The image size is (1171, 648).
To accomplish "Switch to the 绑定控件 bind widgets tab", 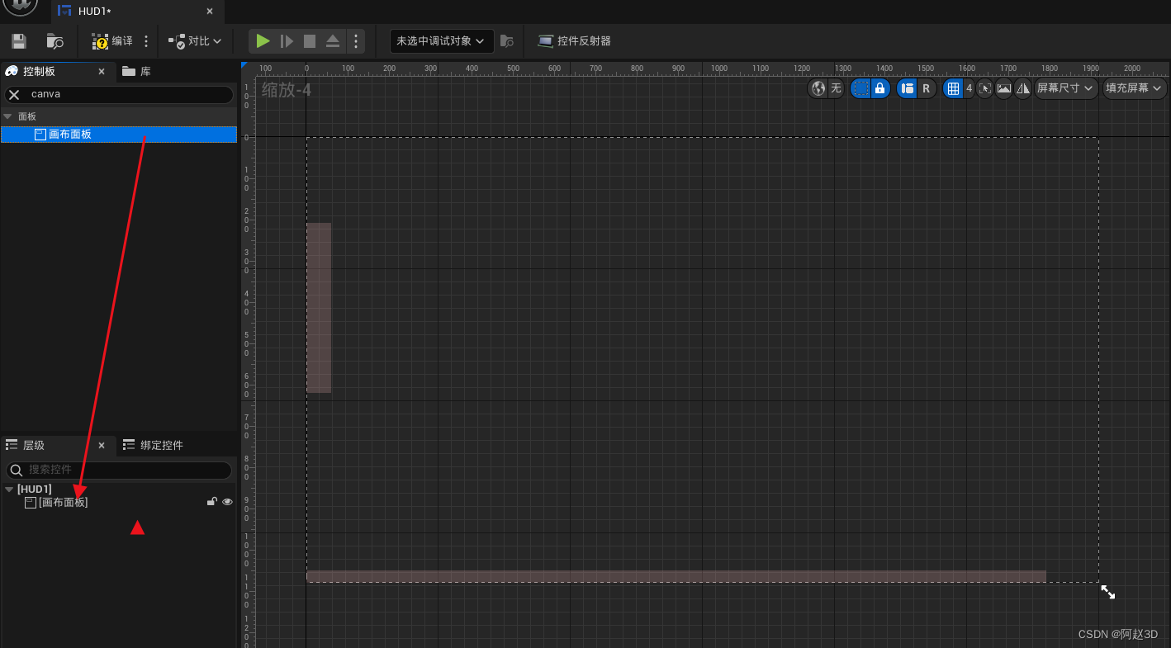I will [x=153, y=446].
